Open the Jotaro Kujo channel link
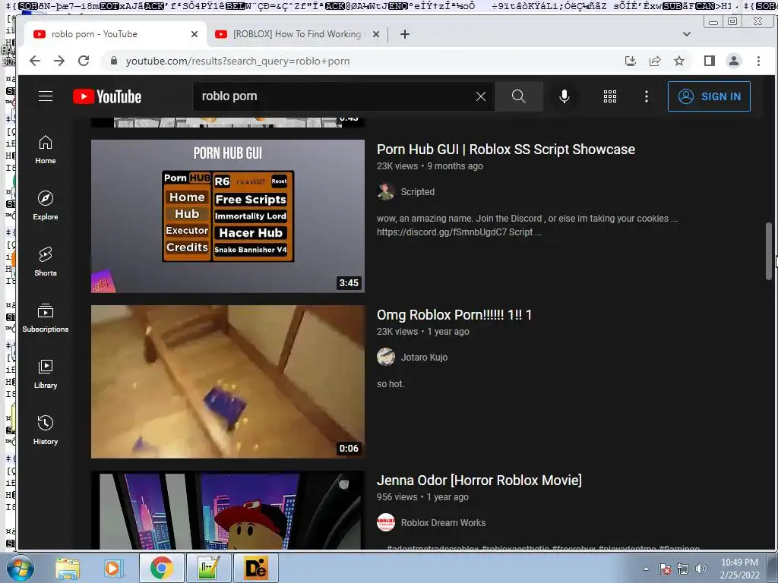The width and height of the screenshot is (778, 583). (424, 358)
